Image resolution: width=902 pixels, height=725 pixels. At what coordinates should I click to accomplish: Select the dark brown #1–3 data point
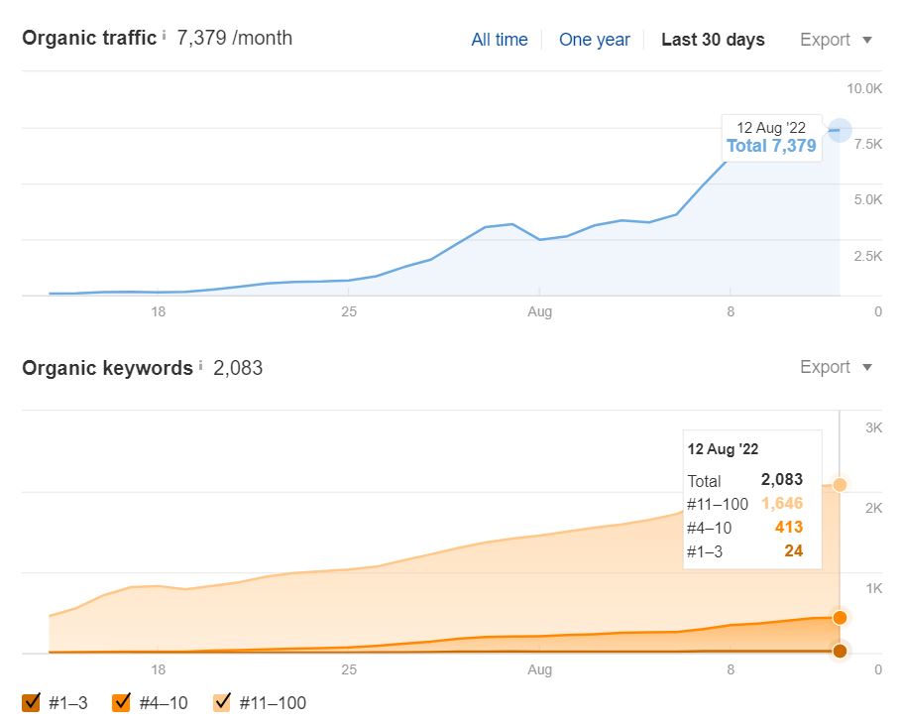coord(840,651)
